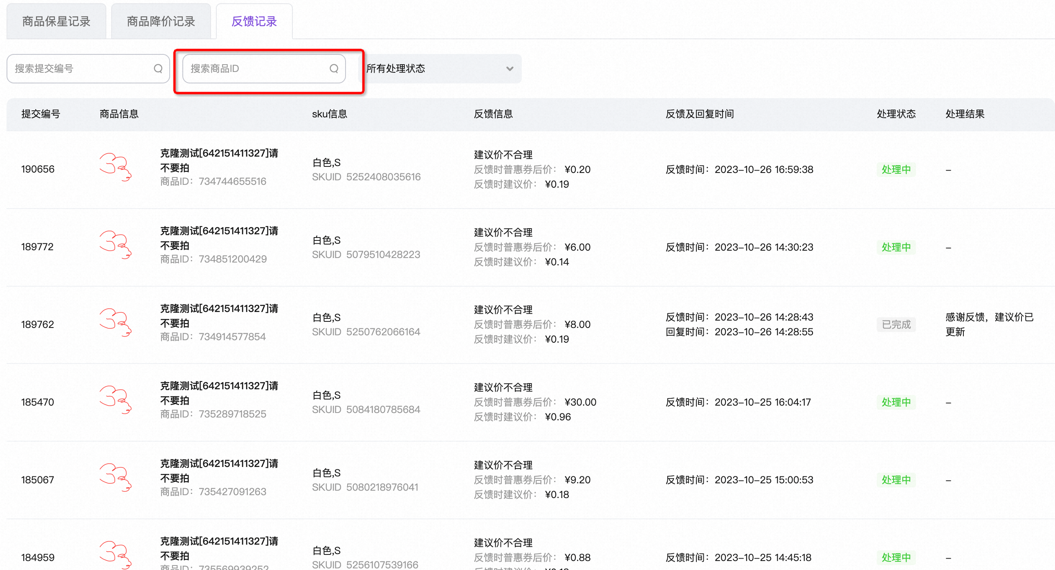Open product thumbnail for submission 189762
This screenshot has width=1055, height=570.
(116, 322)
